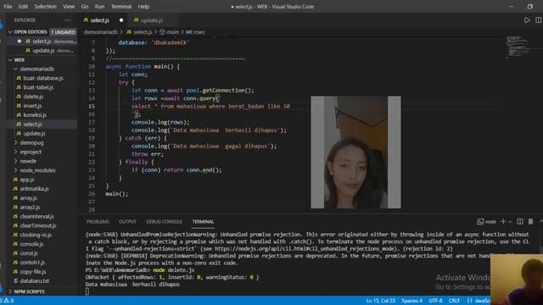Change encoding via UTF-8 status item
Image resolution: width=543 pixels, height=305 pixels.
tap(435, 301)
